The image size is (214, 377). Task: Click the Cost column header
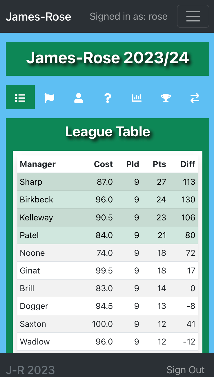pos(103,164)
